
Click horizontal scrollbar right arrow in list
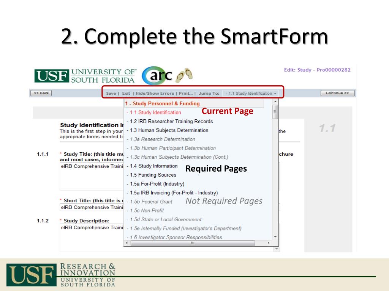coord(269,243)
